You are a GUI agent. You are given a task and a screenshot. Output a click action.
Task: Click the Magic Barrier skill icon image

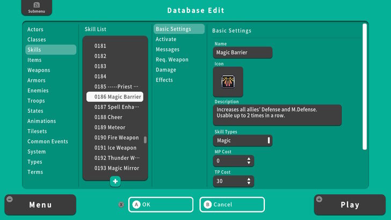(228, 82)
